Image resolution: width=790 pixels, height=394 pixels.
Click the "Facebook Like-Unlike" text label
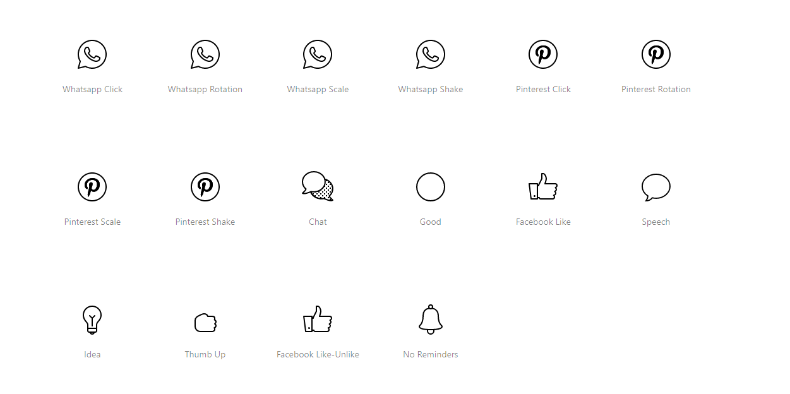point(318,354)
